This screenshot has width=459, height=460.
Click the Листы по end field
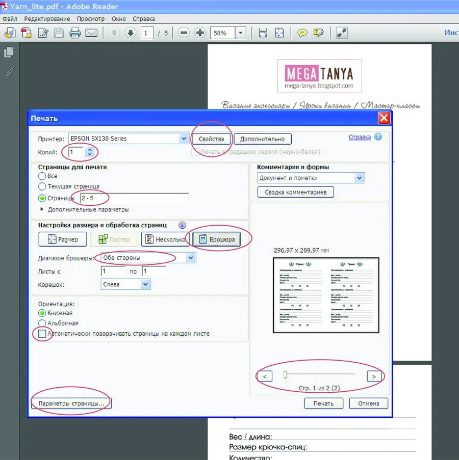[154, 271]
